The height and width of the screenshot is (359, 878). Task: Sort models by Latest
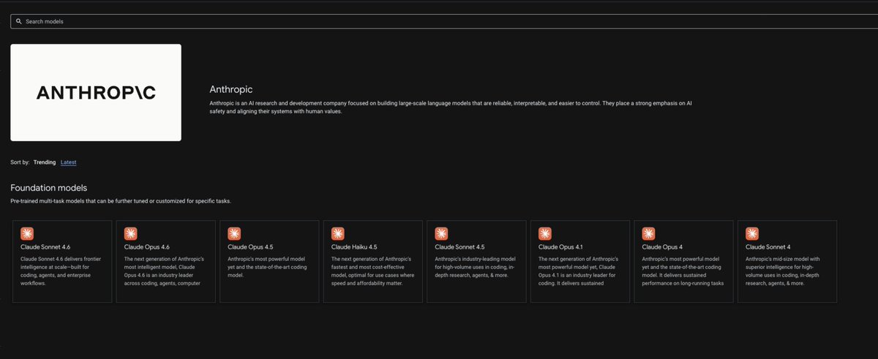pos(69,162)
